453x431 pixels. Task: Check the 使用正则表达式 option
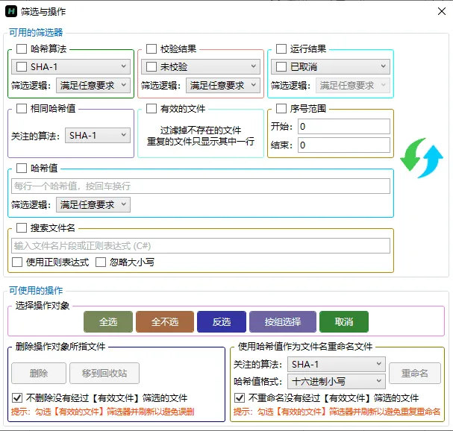[17, 262]
